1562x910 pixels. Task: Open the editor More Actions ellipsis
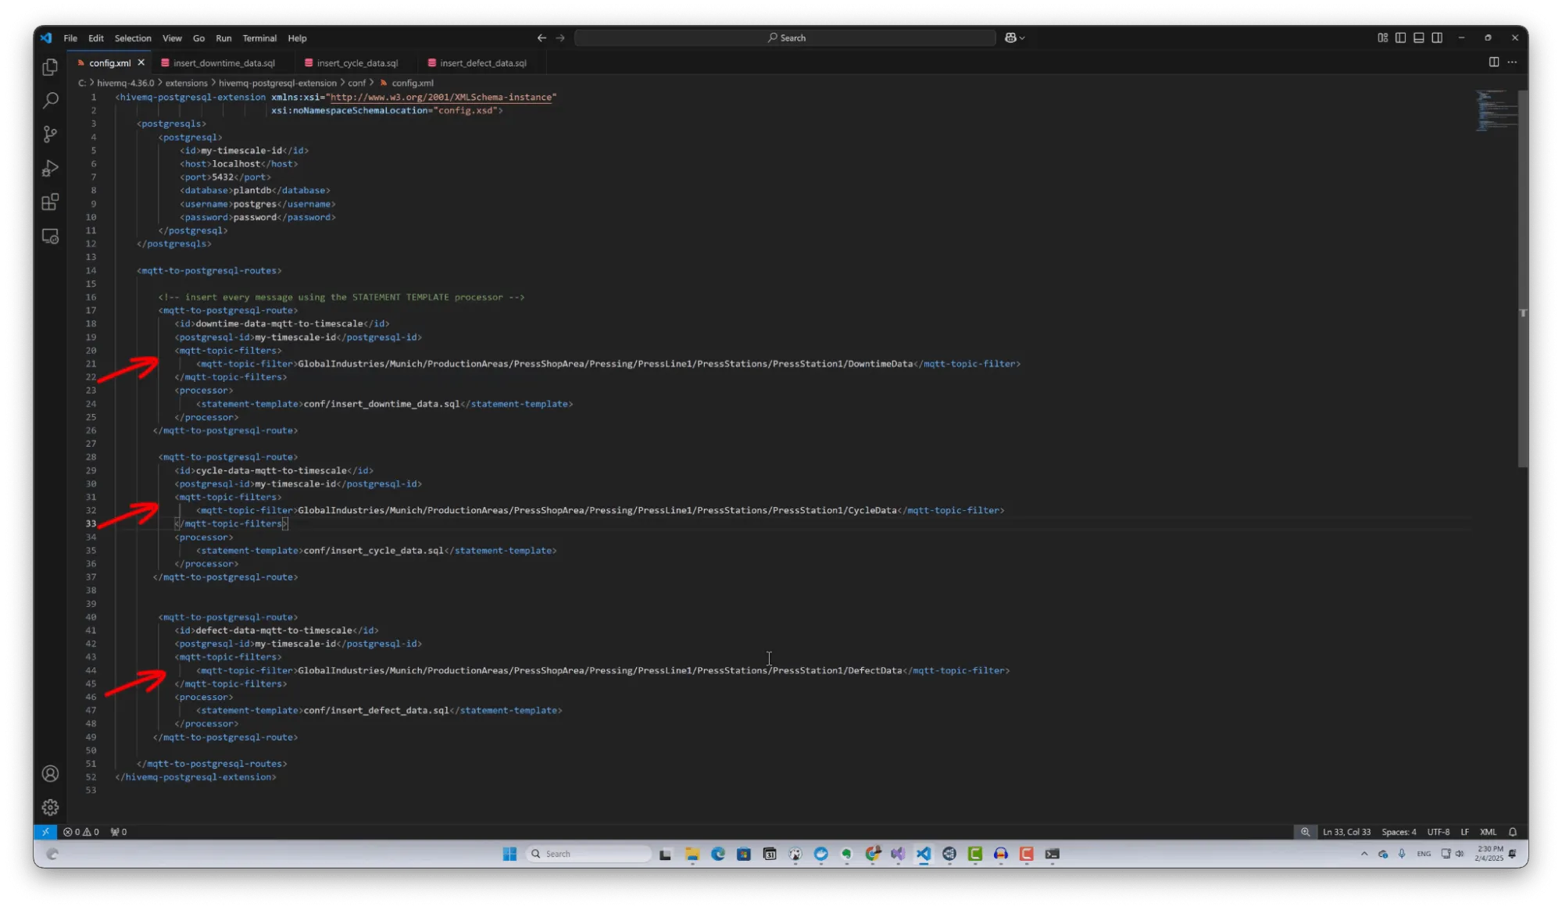click(1513, 62)
